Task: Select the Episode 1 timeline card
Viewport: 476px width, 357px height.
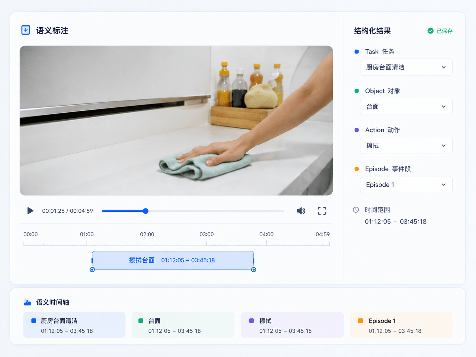Action: [x=401, y=325]
